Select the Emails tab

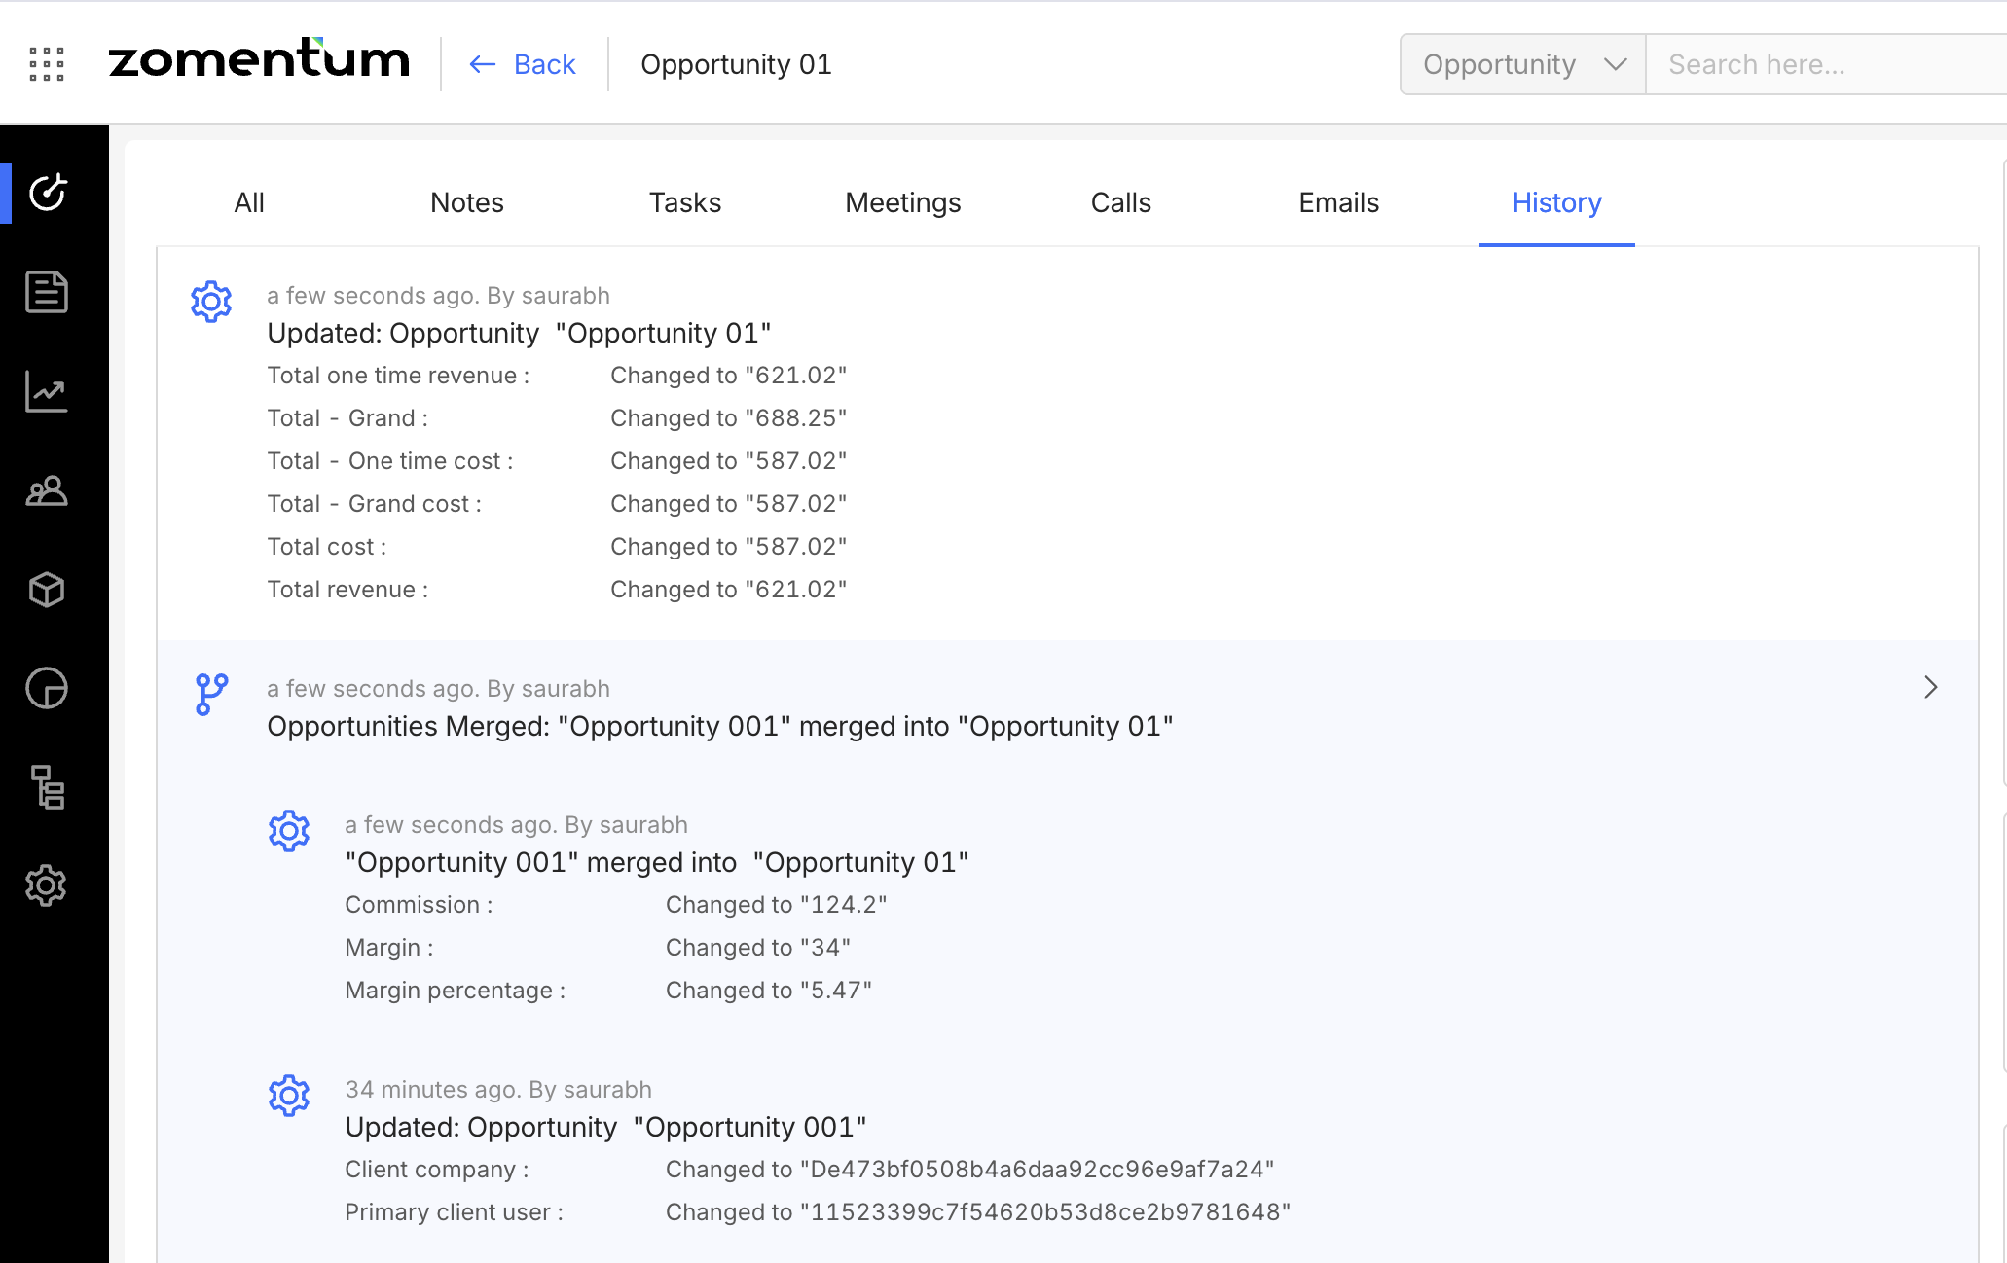[1338, 202]
